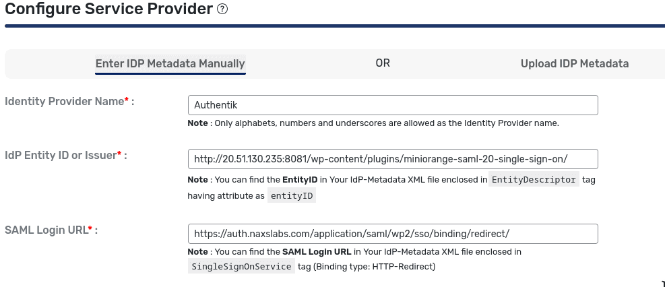
Task: Click into IdP Entity ID or Issuer field
Action: pyautogui.click(x=393, y=159)
